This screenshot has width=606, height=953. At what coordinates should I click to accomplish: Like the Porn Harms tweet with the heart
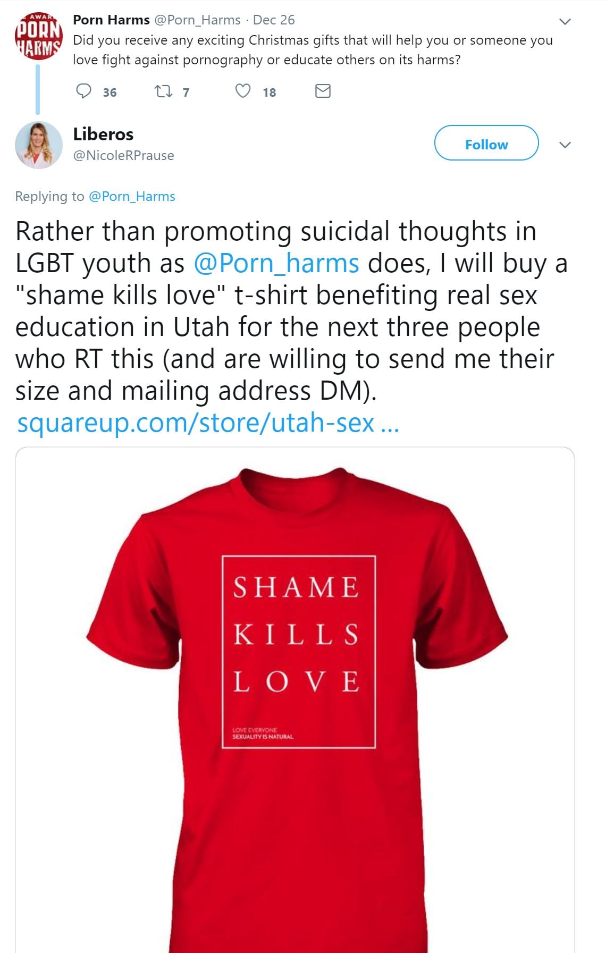pyautogui.click(x=243, y=91)
